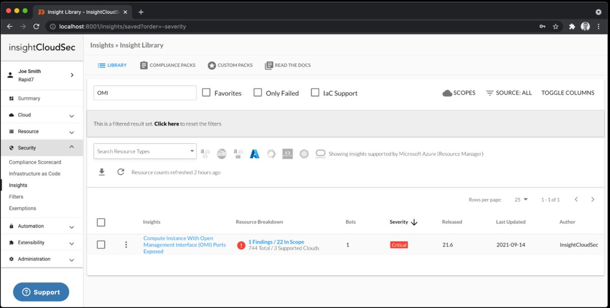
Task: Click the Severity sort arrow
Action: tap(414, 222)
